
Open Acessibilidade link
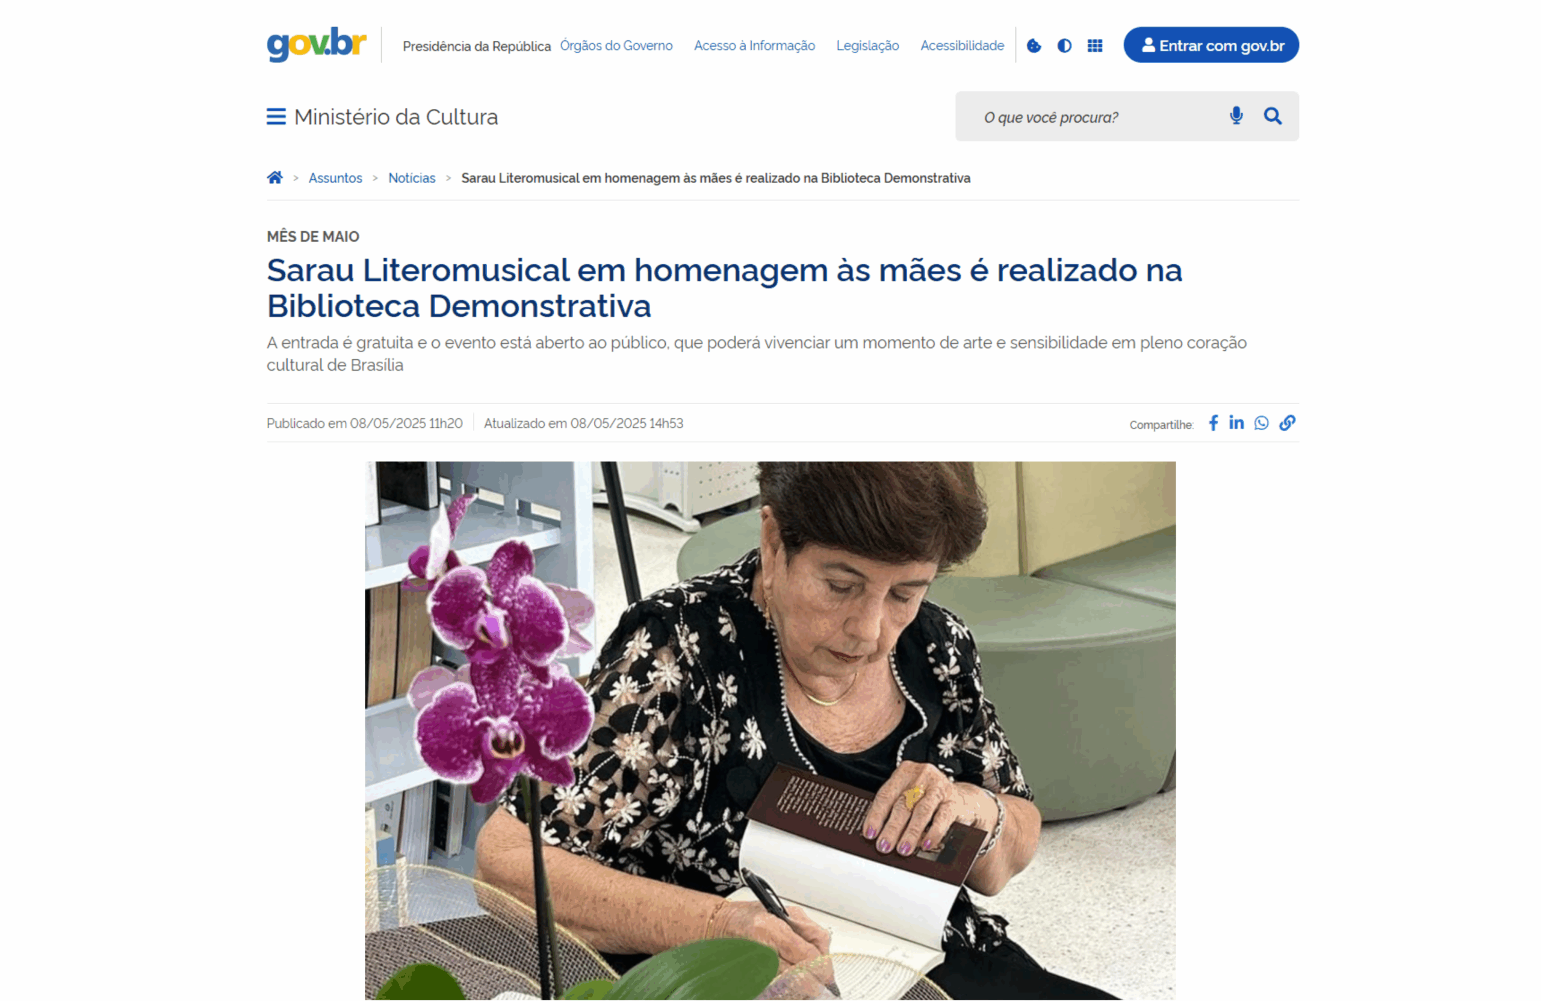962,45
